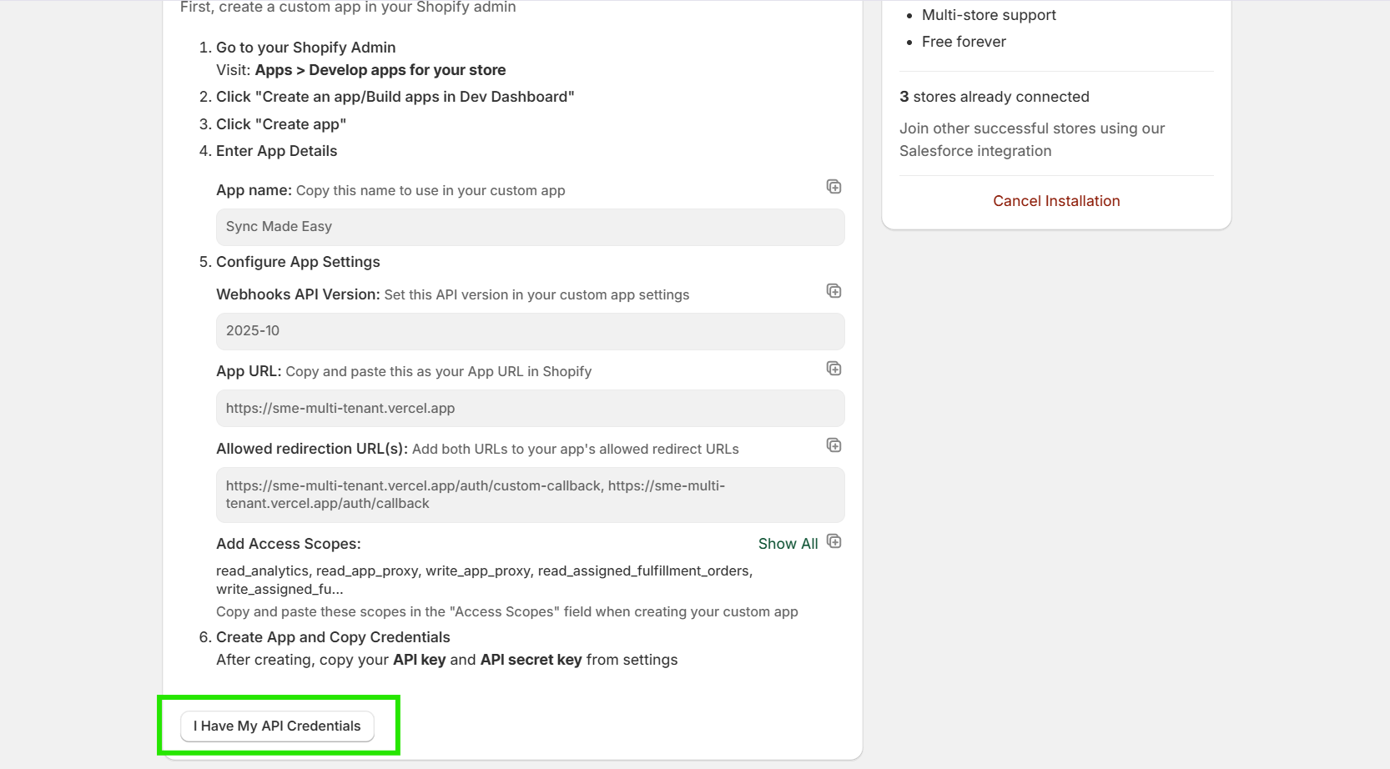This screenshot has height=769, width=1390.
Task: Click the Multi-store support bullet item
Action: 989,15
